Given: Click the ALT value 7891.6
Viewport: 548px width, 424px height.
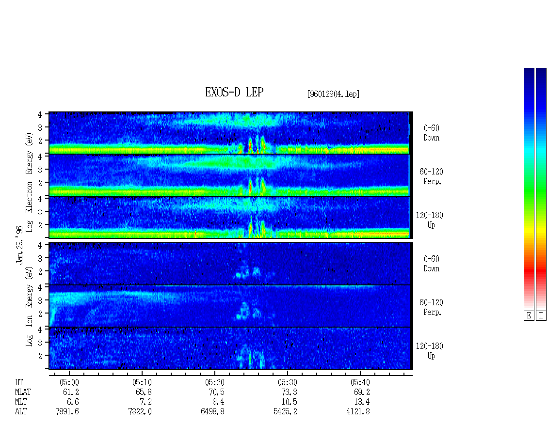Looking at the screenshot, I should (67, 412).
